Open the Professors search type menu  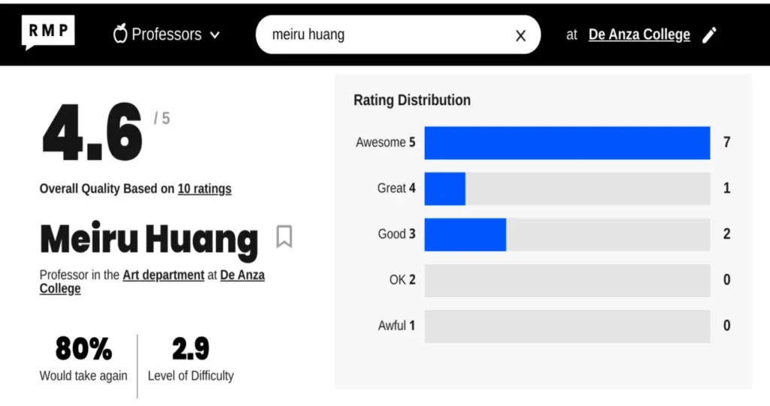point(167,35)
